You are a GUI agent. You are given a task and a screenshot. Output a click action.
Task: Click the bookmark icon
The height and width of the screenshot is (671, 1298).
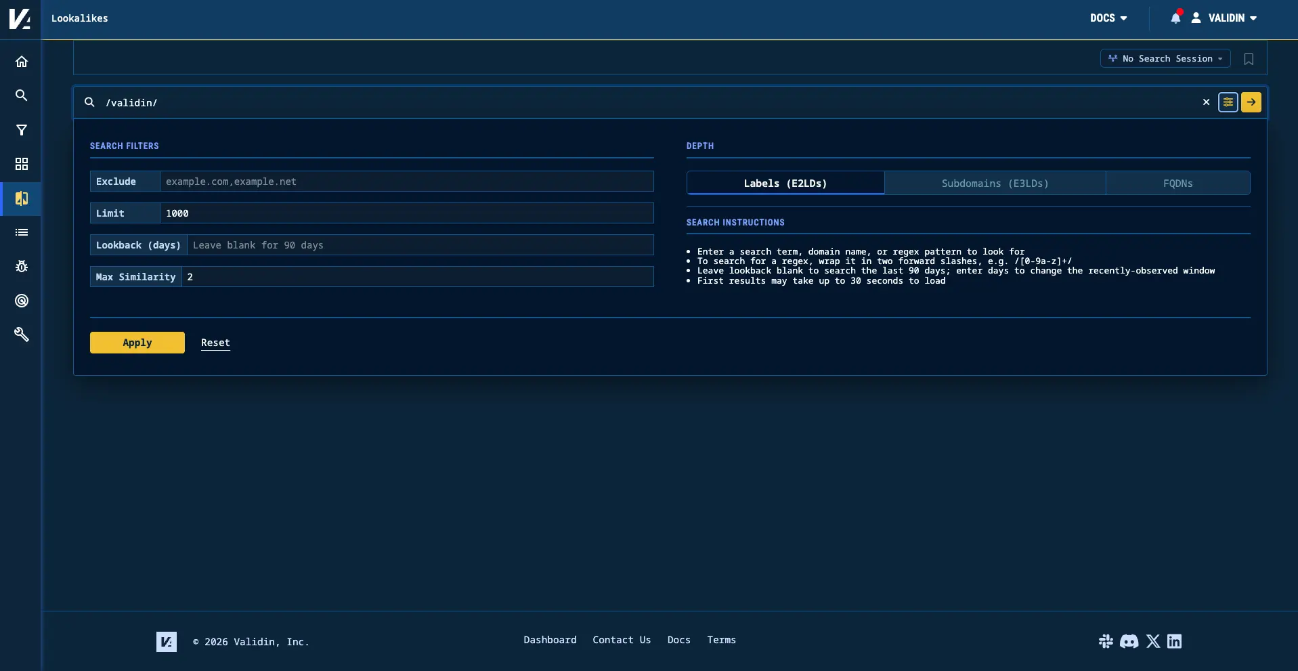point(1249,59)
